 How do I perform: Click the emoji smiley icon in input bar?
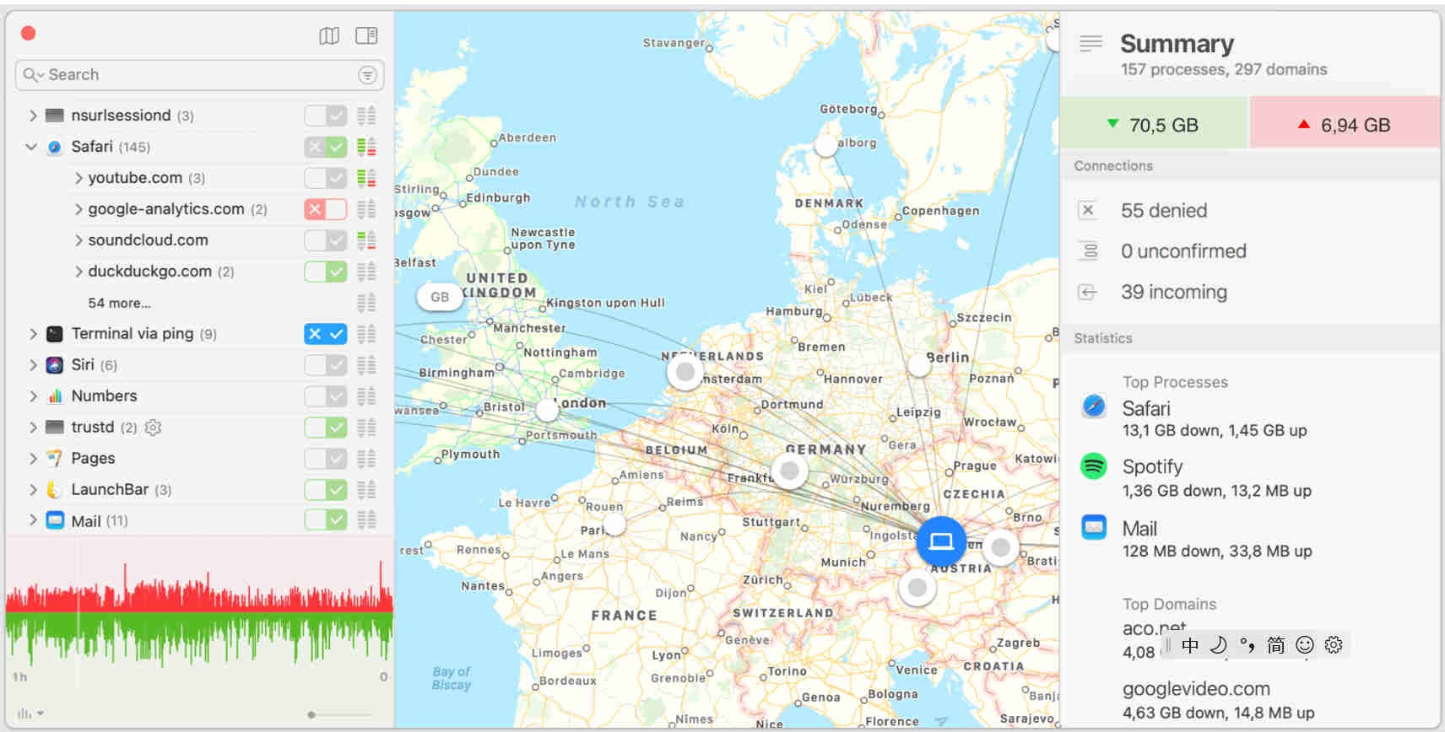(1305, 645)
